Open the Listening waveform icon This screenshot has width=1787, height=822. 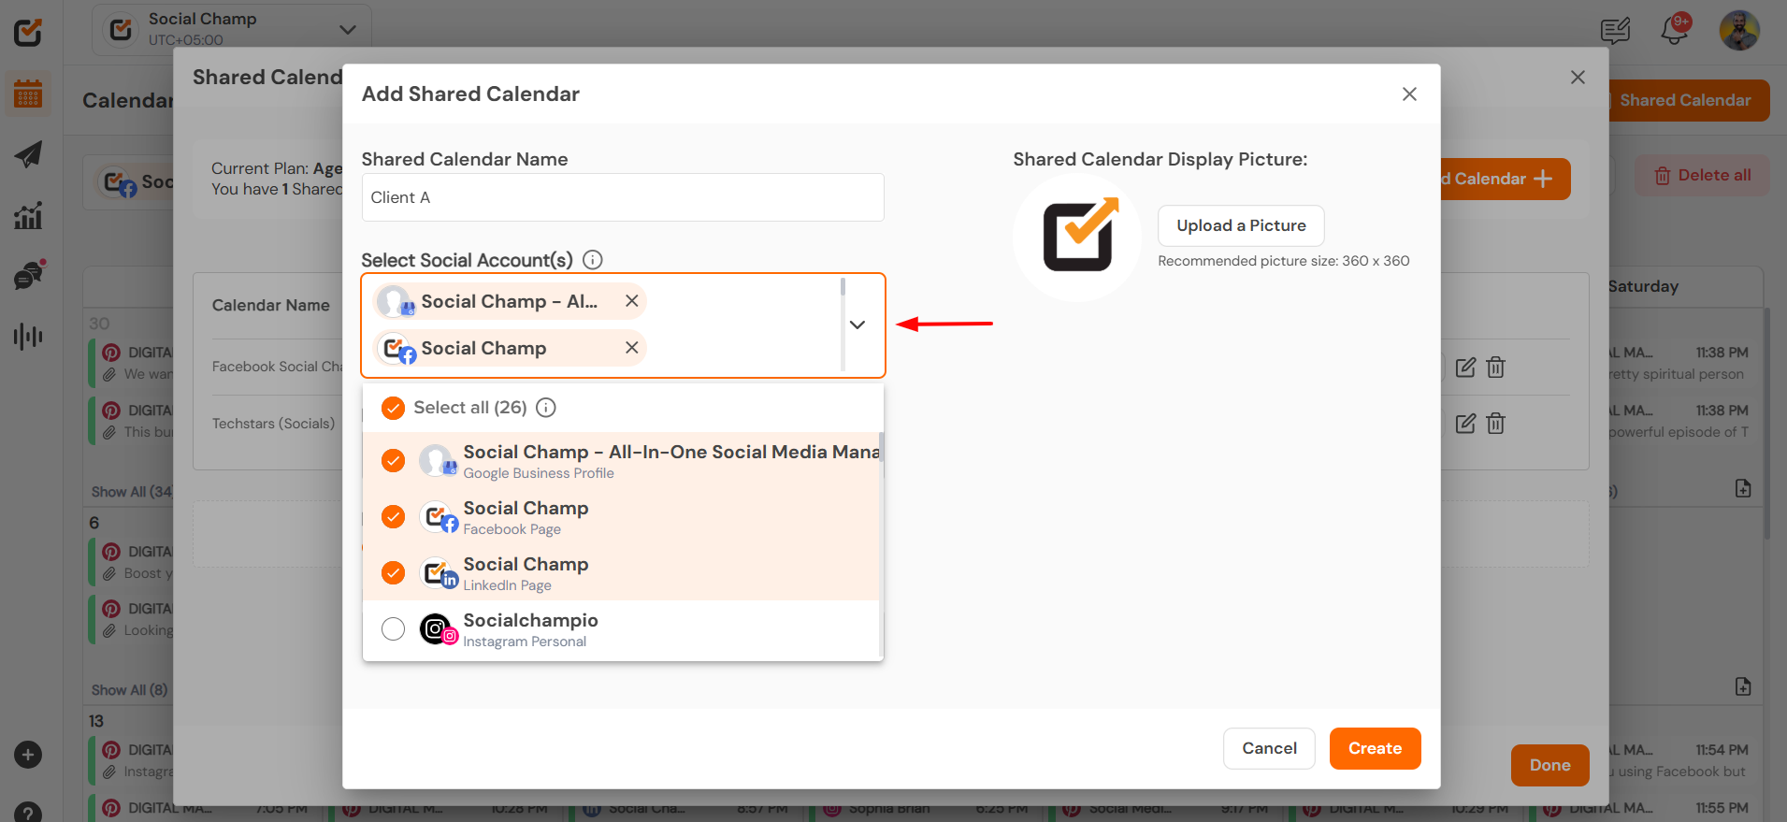[x=28, y=336]
